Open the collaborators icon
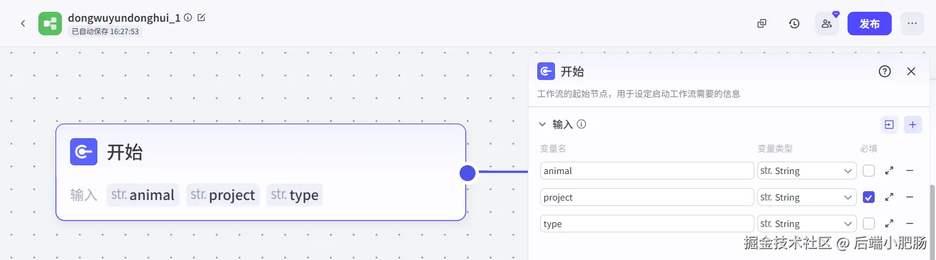 [x=827, y=24]
